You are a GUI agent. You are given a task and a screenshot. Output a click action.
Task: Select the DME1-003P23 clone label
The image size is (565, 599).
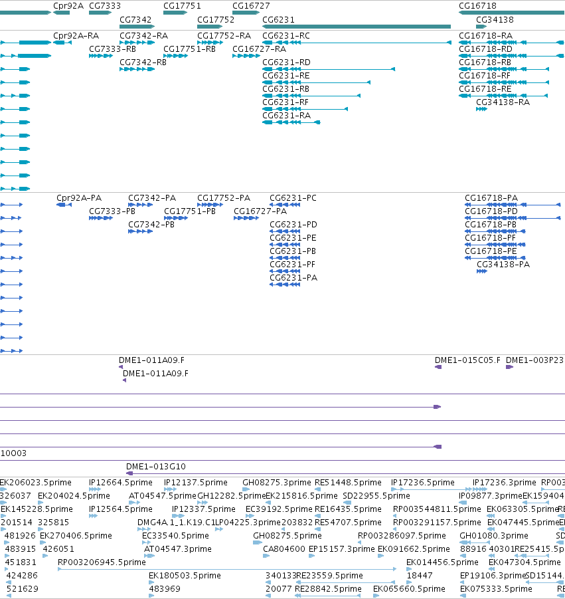tap(534, 360)
